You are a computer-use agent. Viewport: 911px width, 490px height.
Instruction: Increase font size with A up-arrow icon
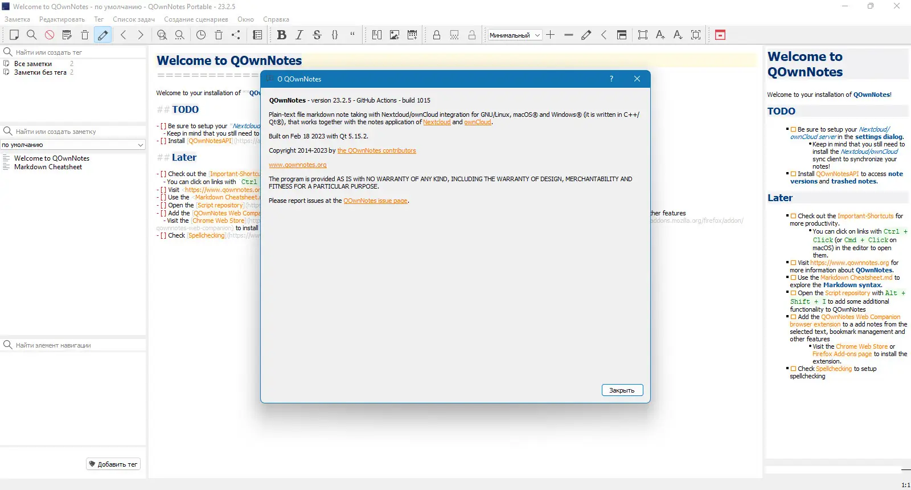pos(660,35)
